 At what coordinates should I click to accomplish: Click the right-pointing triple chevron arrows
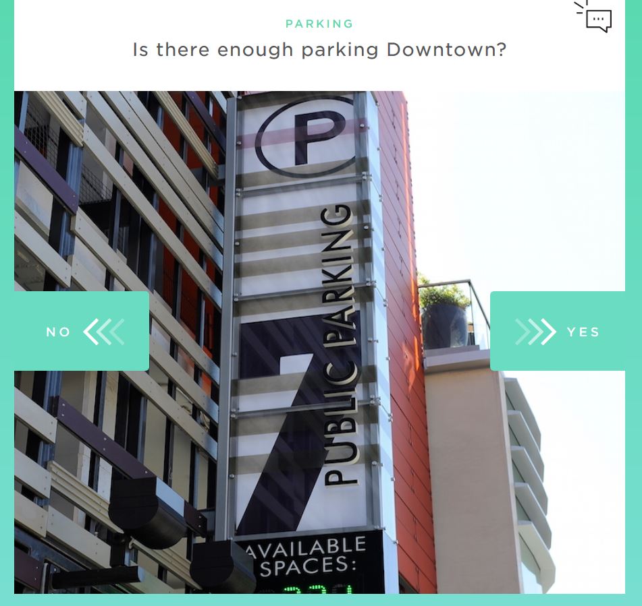click(535, 332)
